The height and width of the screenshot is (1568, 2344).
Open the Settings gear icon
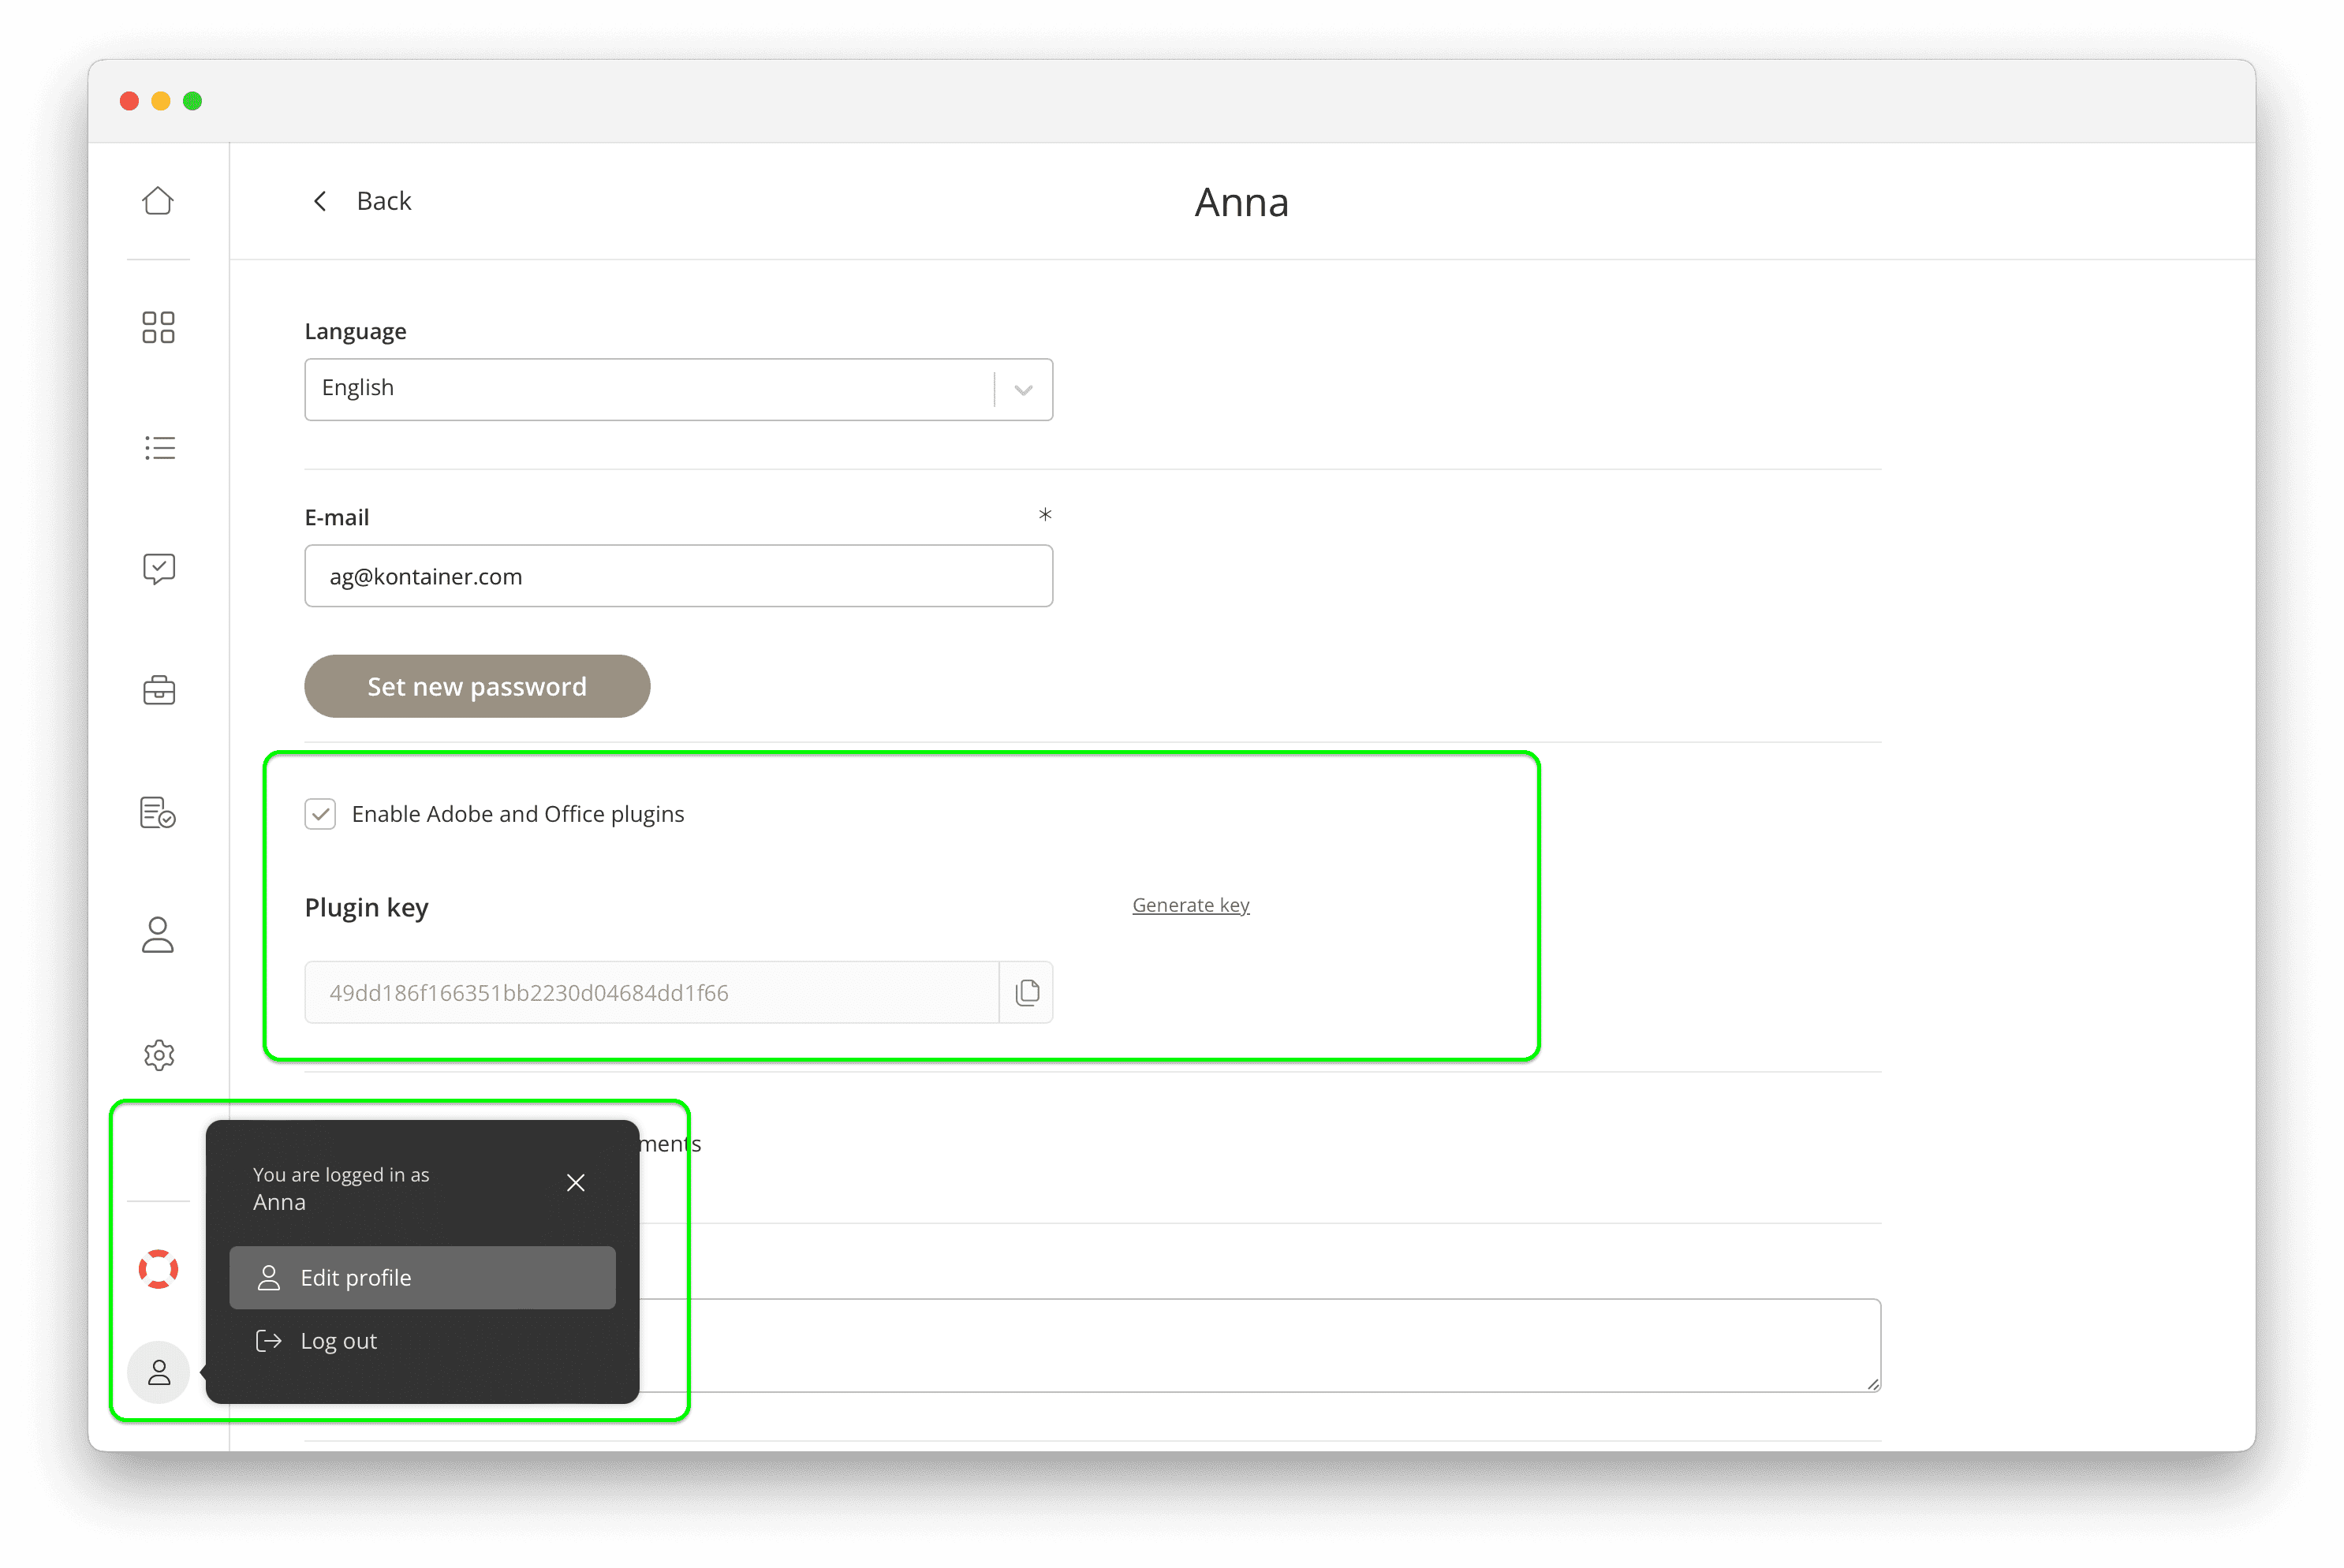click(x=158, y=1054)
